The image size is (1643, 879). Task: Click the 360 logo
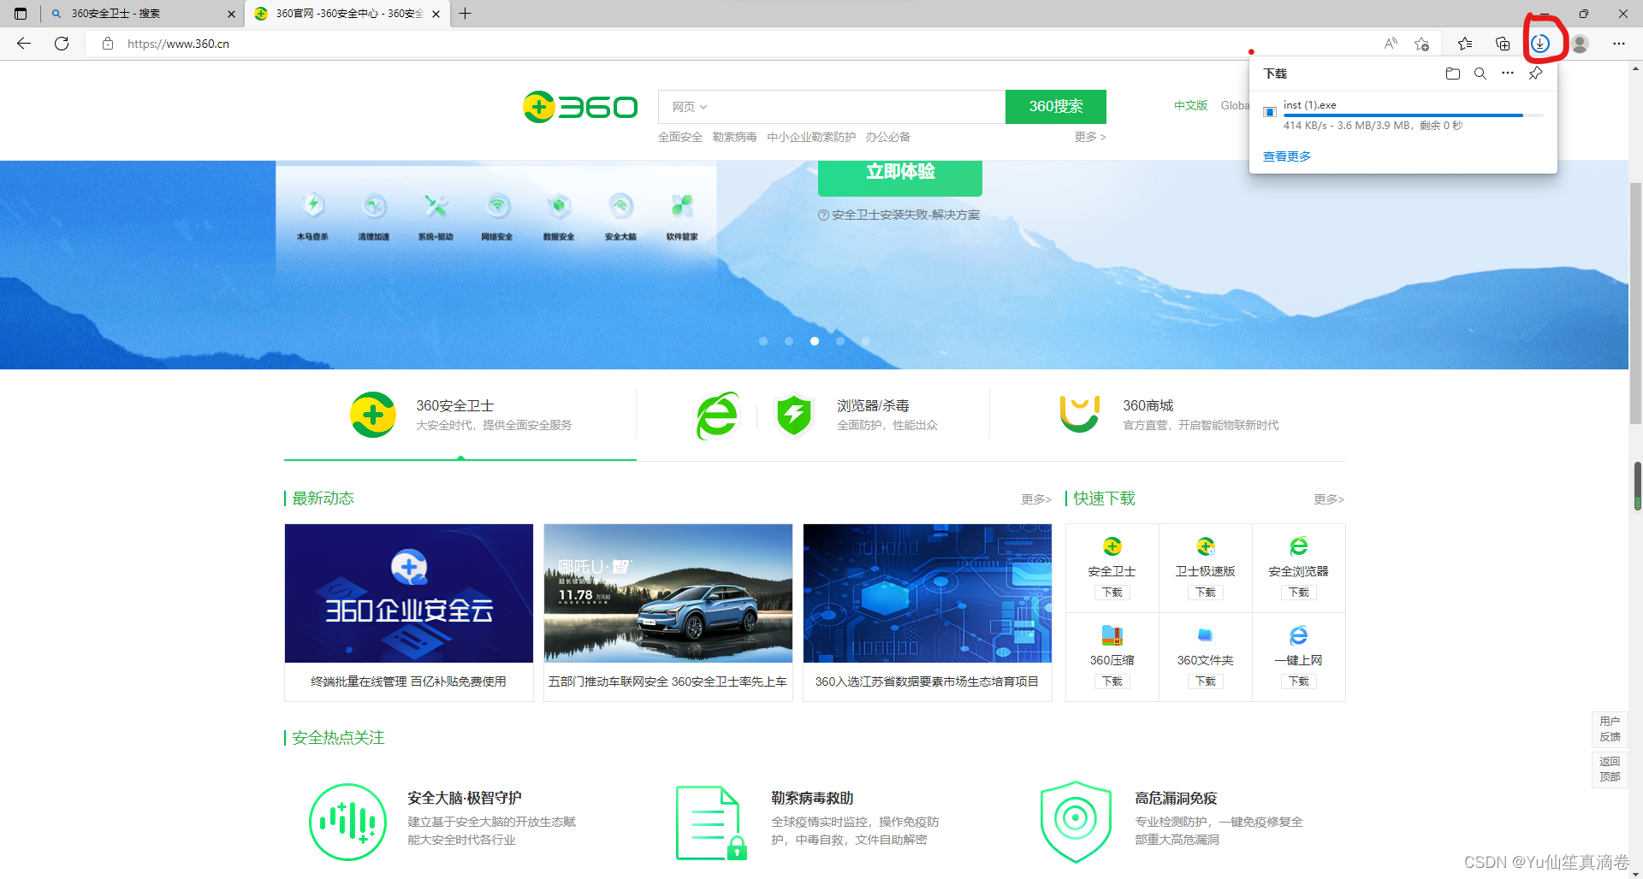pyautogui.click(x=580, y=107)
